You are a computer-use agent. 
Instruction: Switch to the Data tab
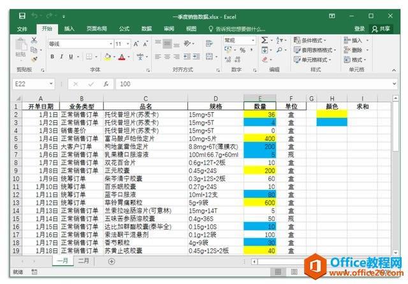147,29
